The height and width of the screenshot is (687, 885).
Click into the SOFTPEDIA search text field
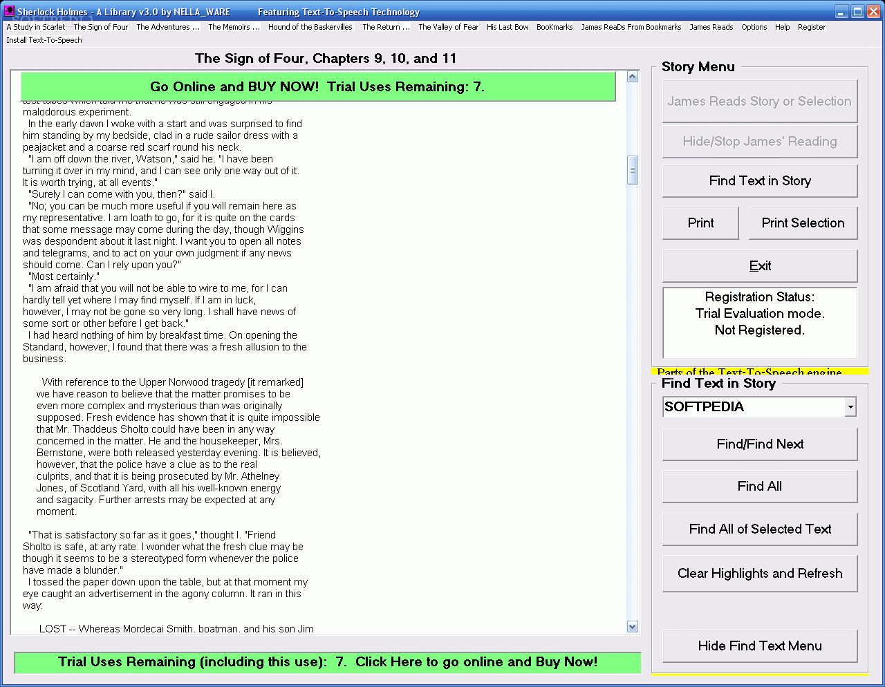pos(753,407)
